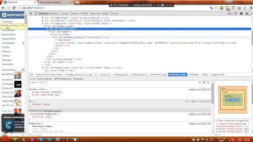This screenshot has width=253, height=142.
Task: Click the div#page_body inherited-from link
Action: 53,110
